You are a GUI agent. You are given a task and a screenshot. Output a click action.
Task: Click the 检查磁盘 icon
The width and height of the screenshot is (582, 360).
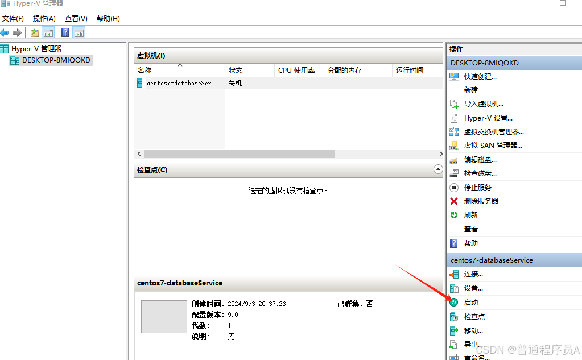[x=454, y=173]
